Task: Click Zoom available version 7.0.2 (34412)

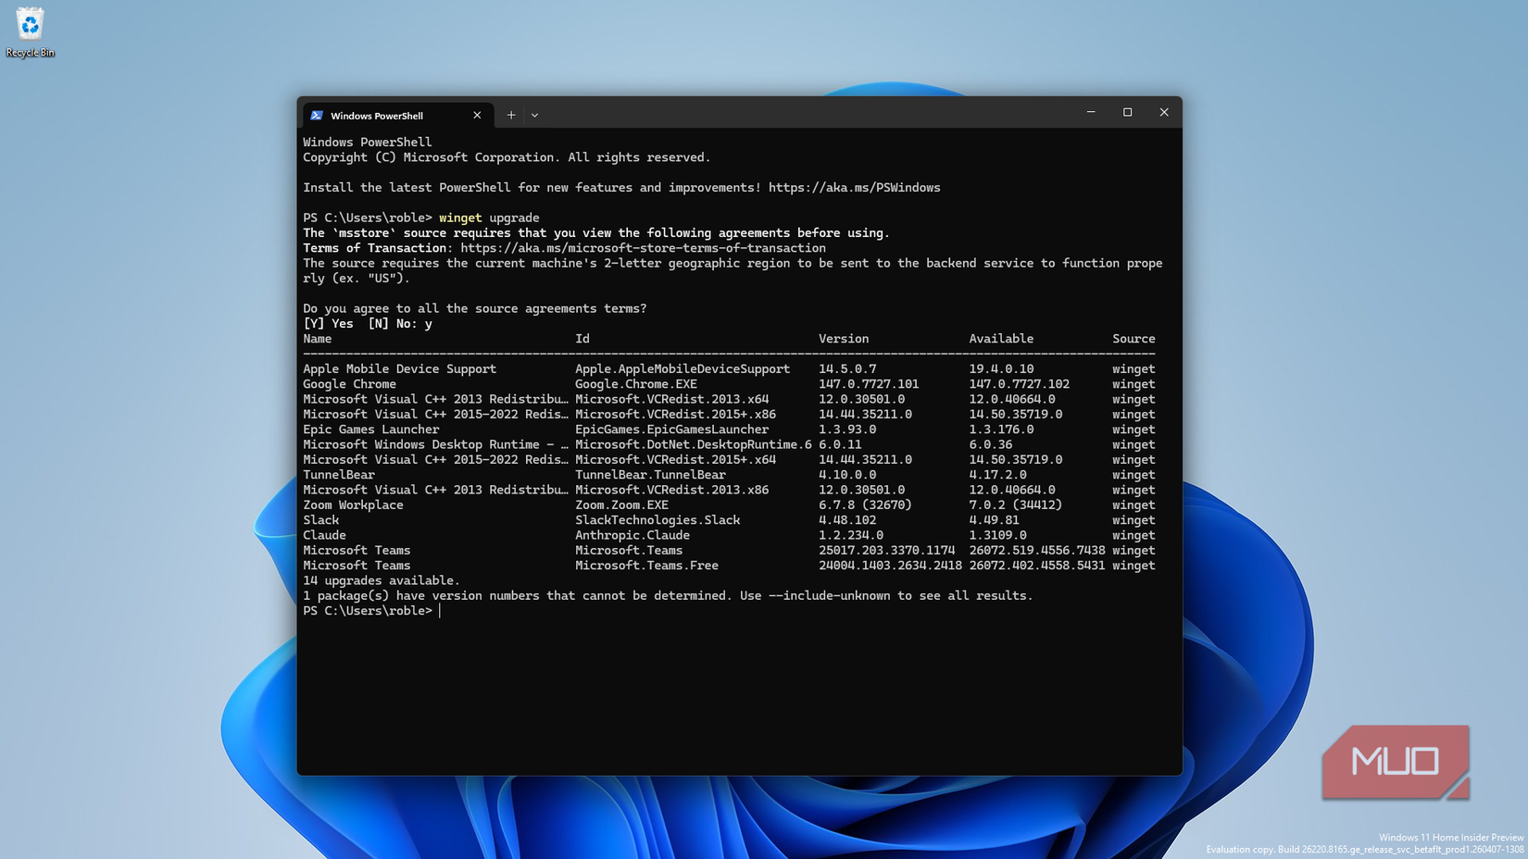Action: click(x=1015, y=505)
